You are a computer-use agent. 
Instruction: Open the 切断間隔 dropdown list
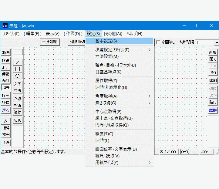click(217, 43)
